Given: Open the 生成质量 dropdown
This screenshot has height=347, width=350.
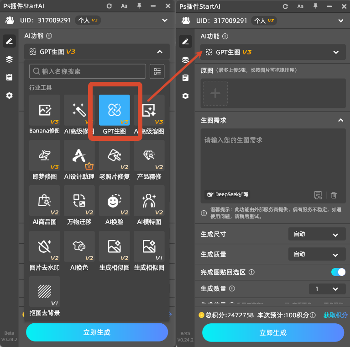Looking at the screenshot, I should (317, 254).
